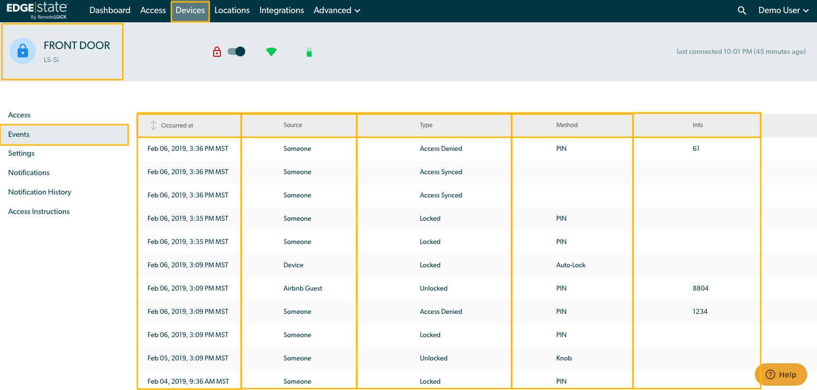Screen dimensions: 817x390
Task: Open Notification History
Action: coord(40,192)
